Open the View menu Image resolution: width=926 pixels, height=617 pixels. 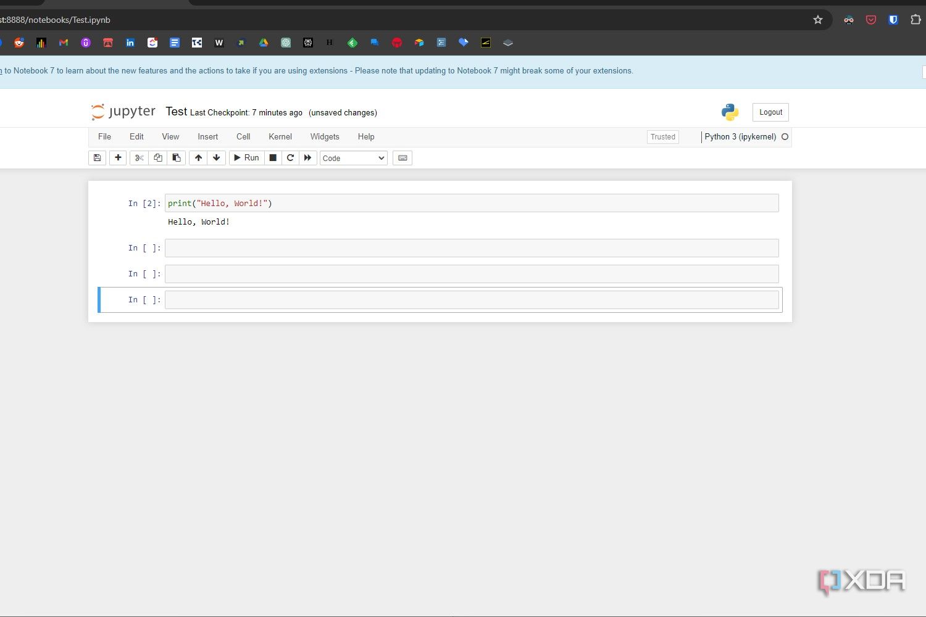[170, 137]
